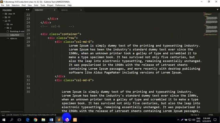Open Windows taskbar search
The image size is (220, 123).
[12, 120]
